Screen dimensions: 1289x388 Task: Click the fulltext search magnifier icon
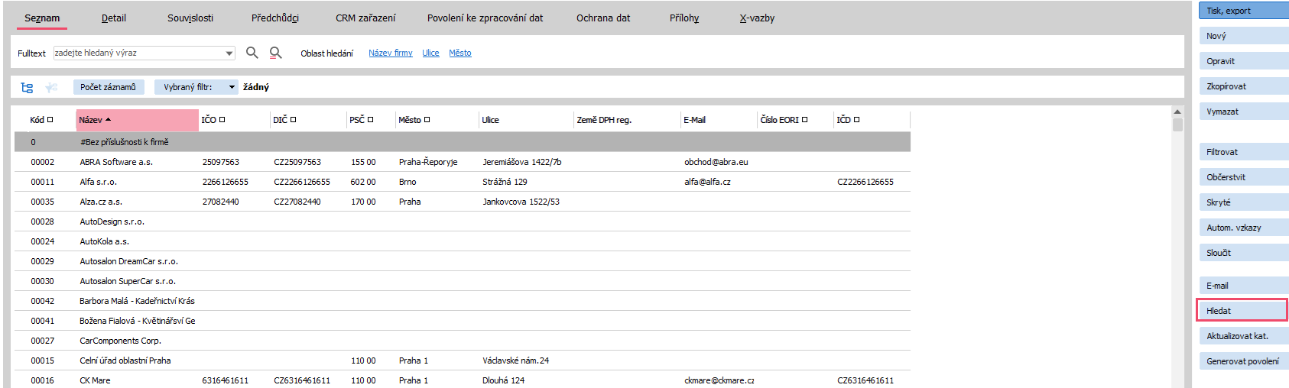tap(252, 53)
